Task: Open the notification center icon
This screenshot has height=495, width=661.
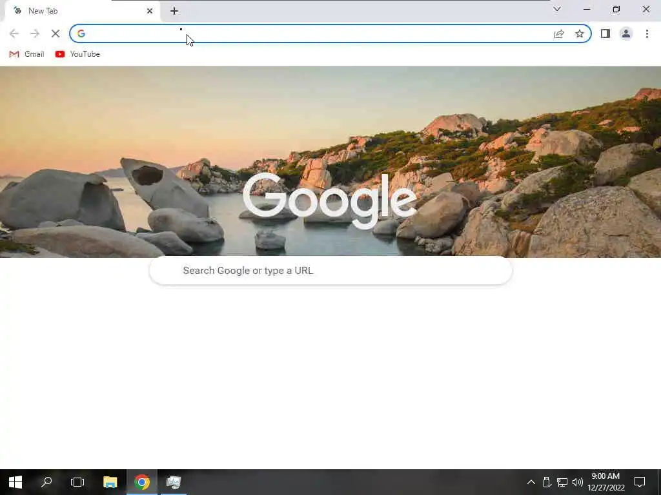Action: 640,482
